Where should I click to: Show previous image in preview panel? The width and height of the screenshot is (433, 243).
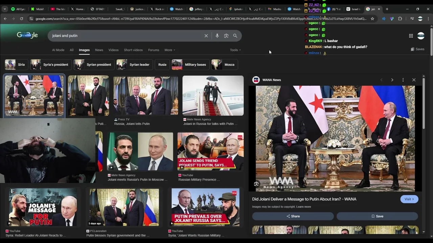click(x=381, y=80)
